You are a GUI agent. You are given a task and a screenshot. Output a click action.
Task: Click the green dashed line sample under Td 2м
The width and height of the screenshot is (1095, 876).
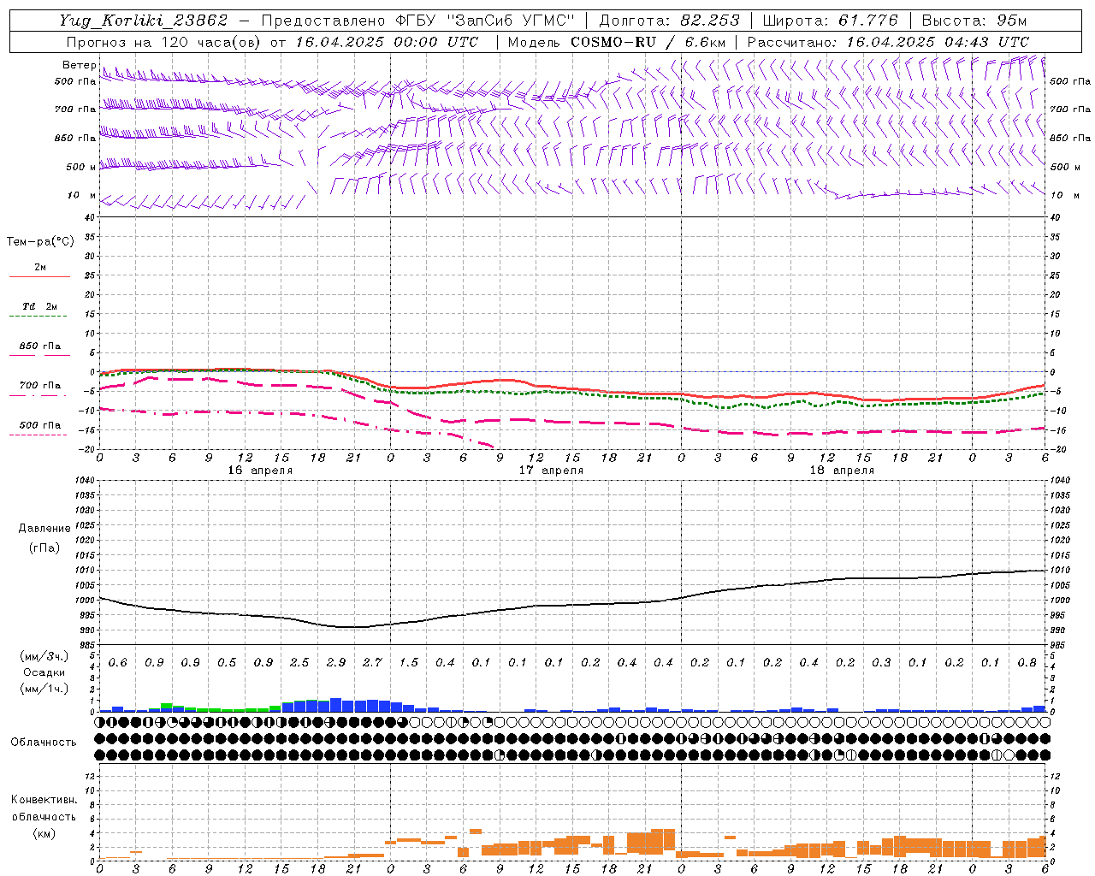point(38,316)
